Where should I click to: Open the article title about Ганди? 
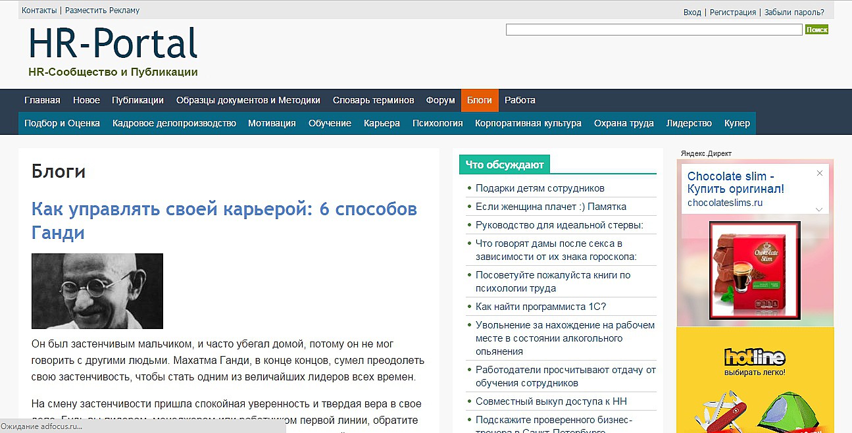click(224, 221)
